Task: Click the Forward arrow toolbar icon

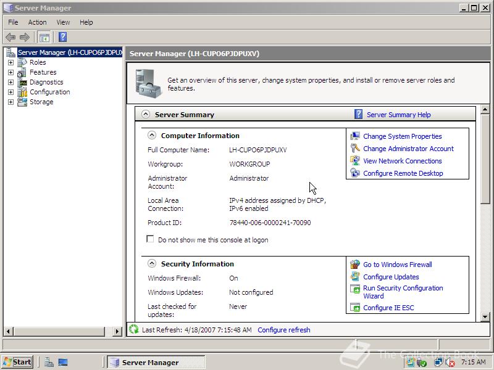Action: (x=25, y=37)
